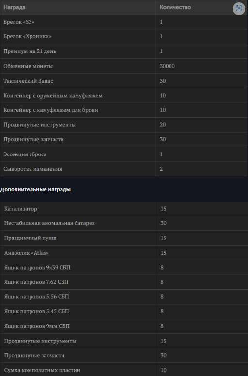Click the Обменные монеты amount 30000
248x376 pixels.
tap(167, 66)
